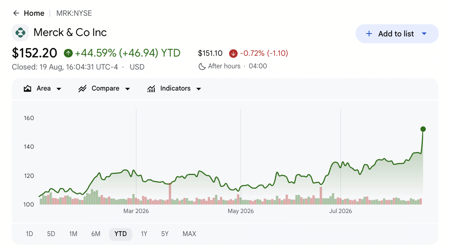Open the Add to list dropdown caret
This screenshot has height=249, width=451.
tap(424, 34)
